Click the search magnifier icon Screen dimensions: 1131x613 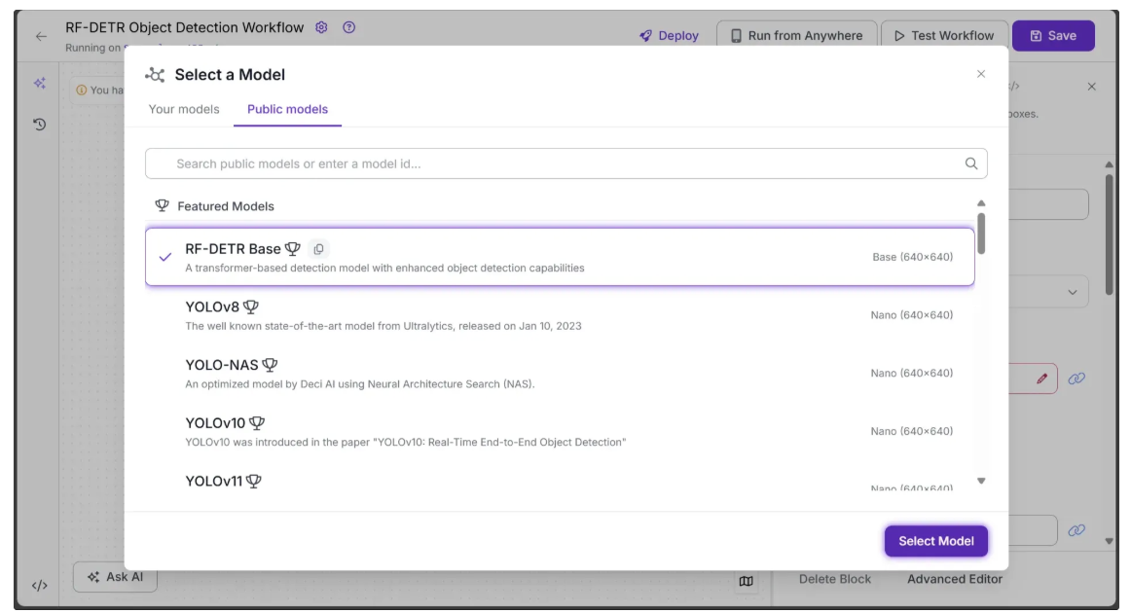click(x=970, y=163)
